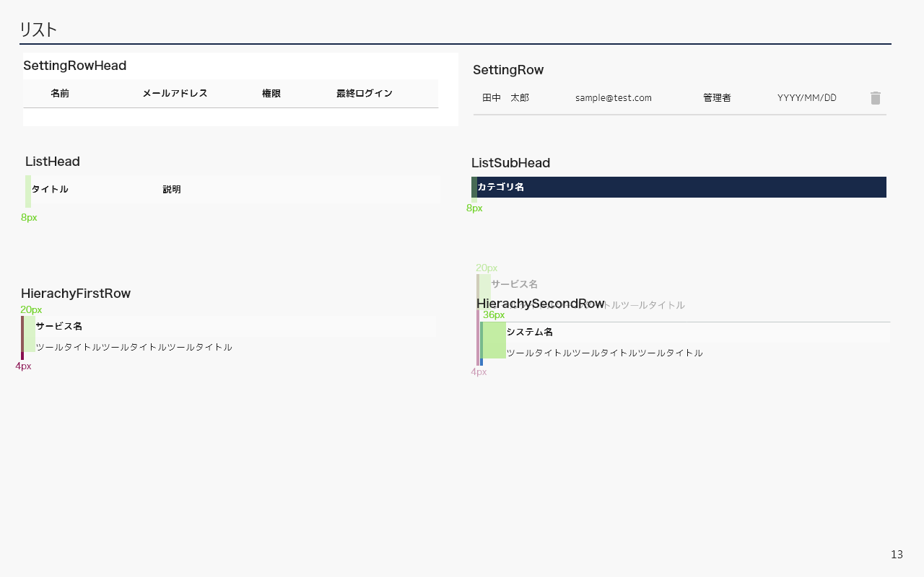Select the 管理者 role cell
The image size is (924, 577).
717,98
